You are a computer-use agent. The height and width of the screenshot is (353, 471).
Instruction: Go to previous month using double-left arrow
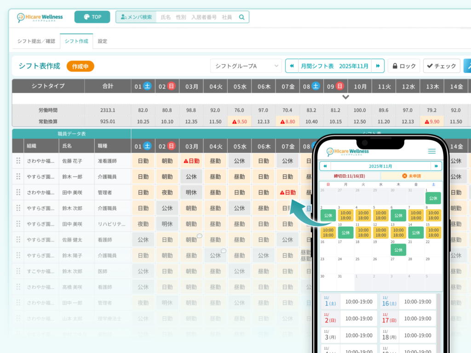[x=292, y=66]
